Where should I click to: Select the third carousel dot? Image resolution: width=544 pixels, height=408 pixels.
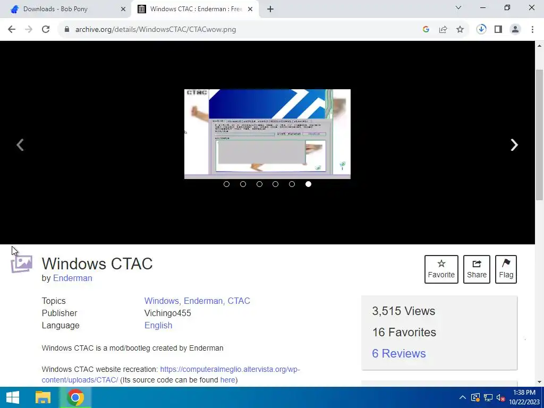tap(259, 184)
